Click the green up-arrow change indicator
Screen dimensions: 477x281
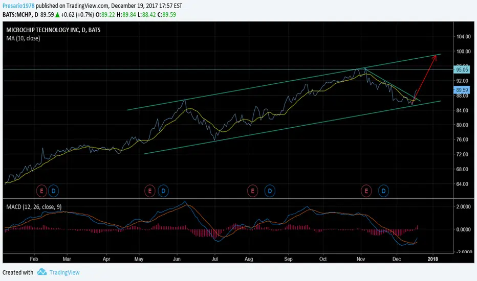click(57, 15)
